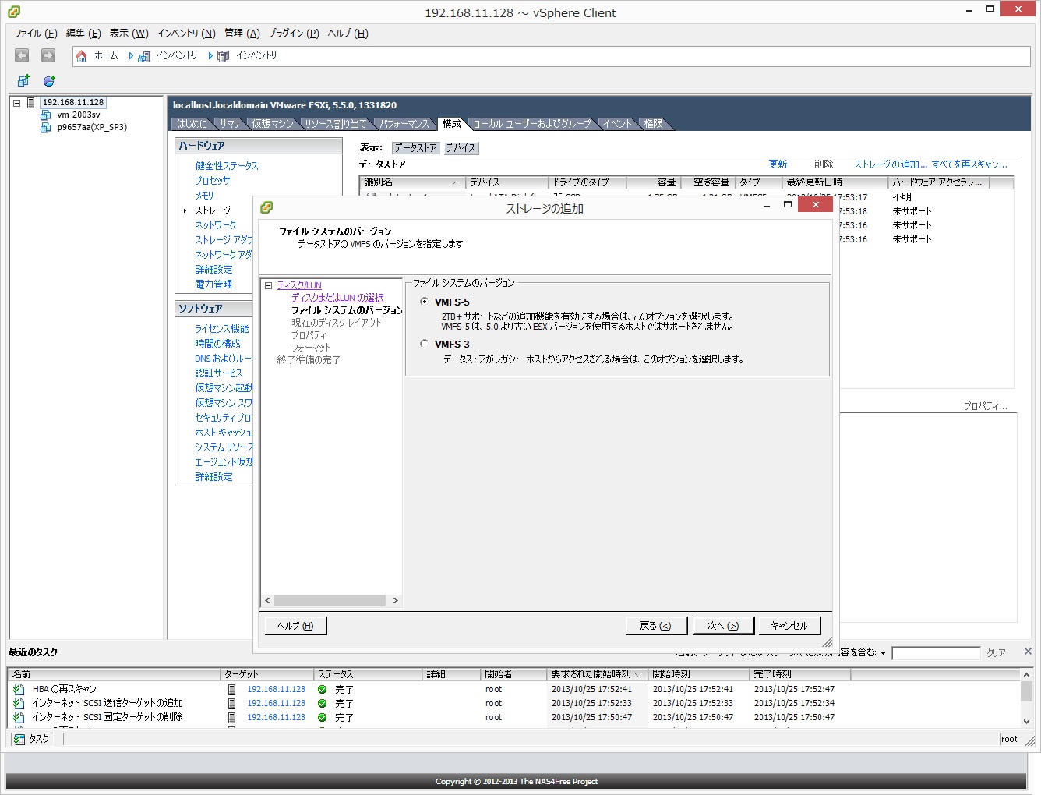Viewport: 1041px width, 795px height.
Task: Switch to the 仮想マシン tab
Action: point(272,123)
